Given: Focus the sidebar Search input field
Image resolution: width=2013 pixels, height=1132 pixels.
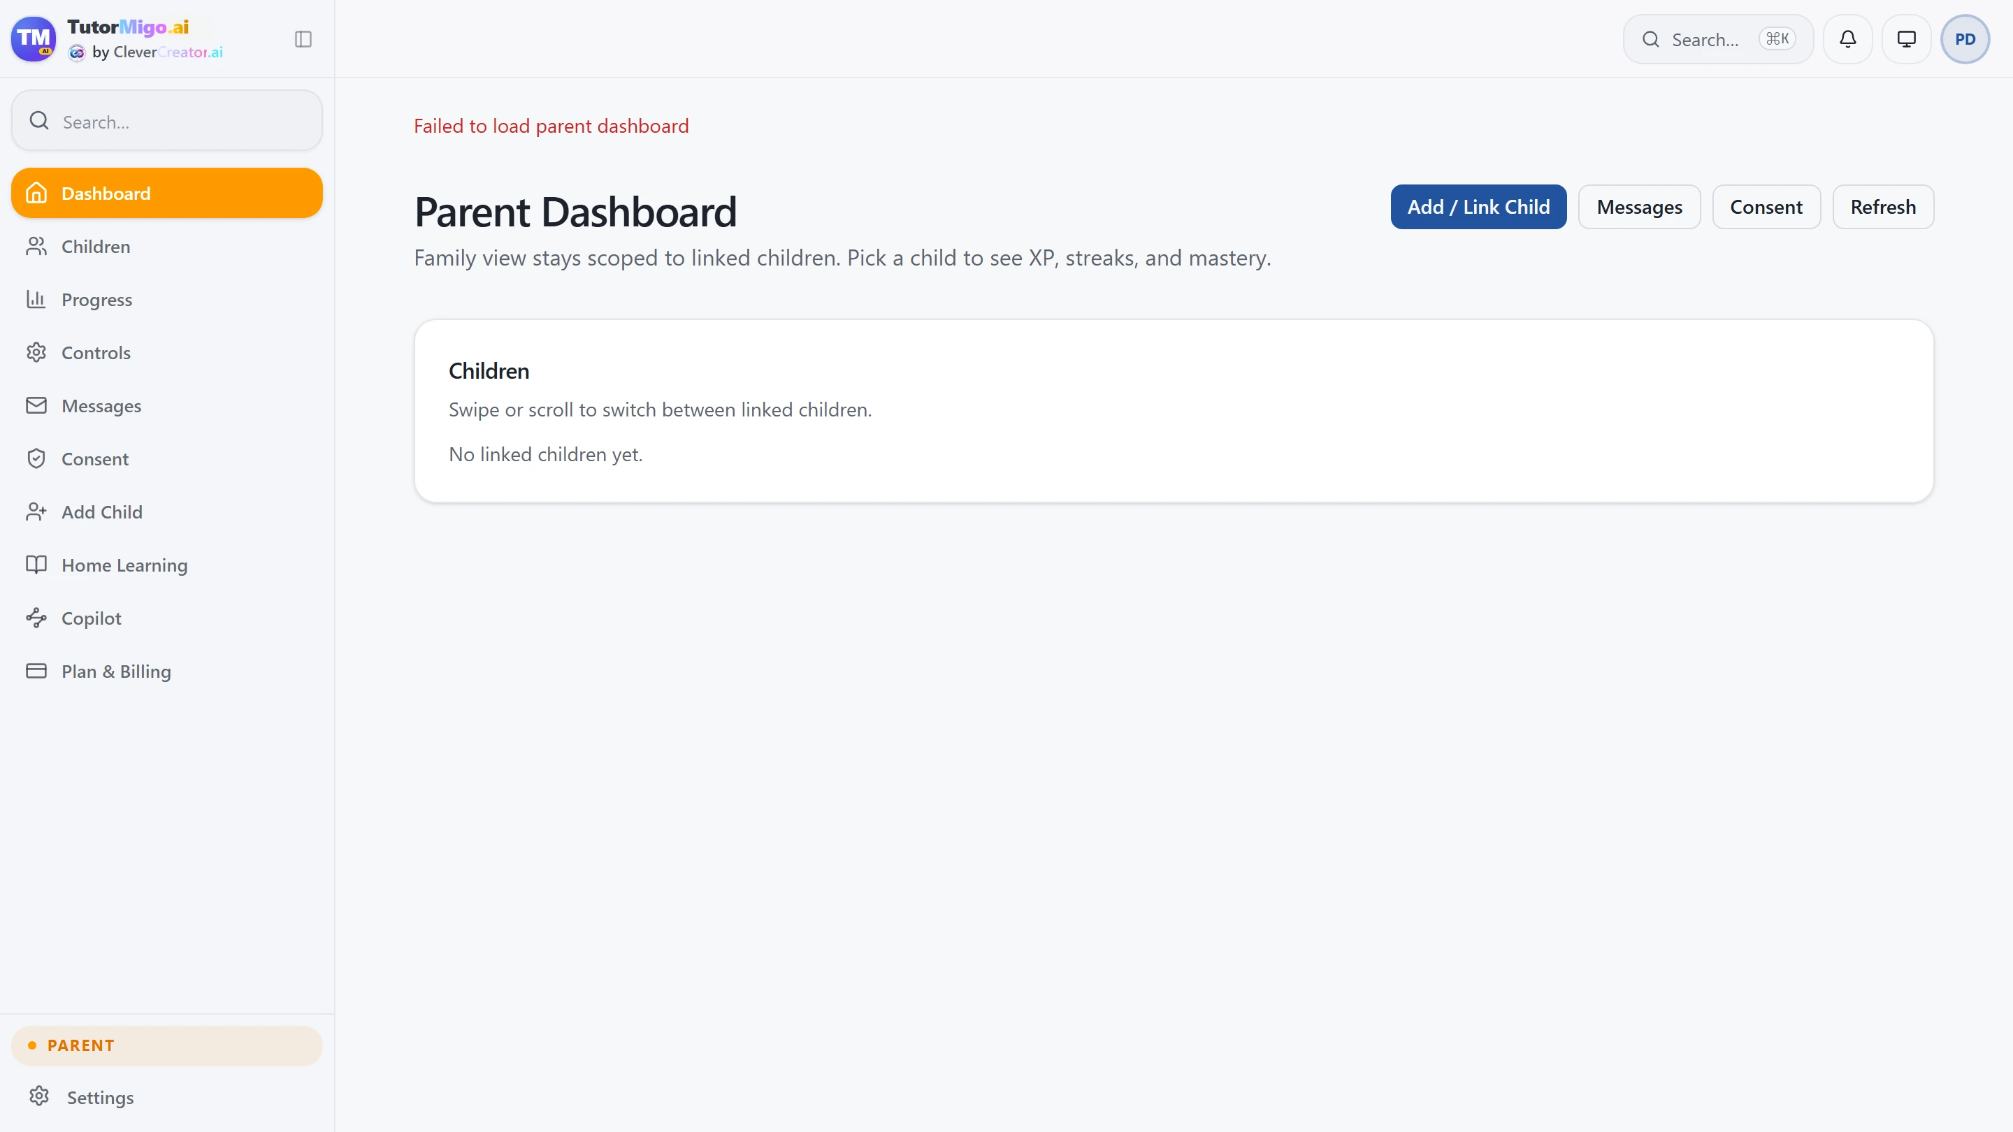Looking at the screenshot, I should point(166,120).
